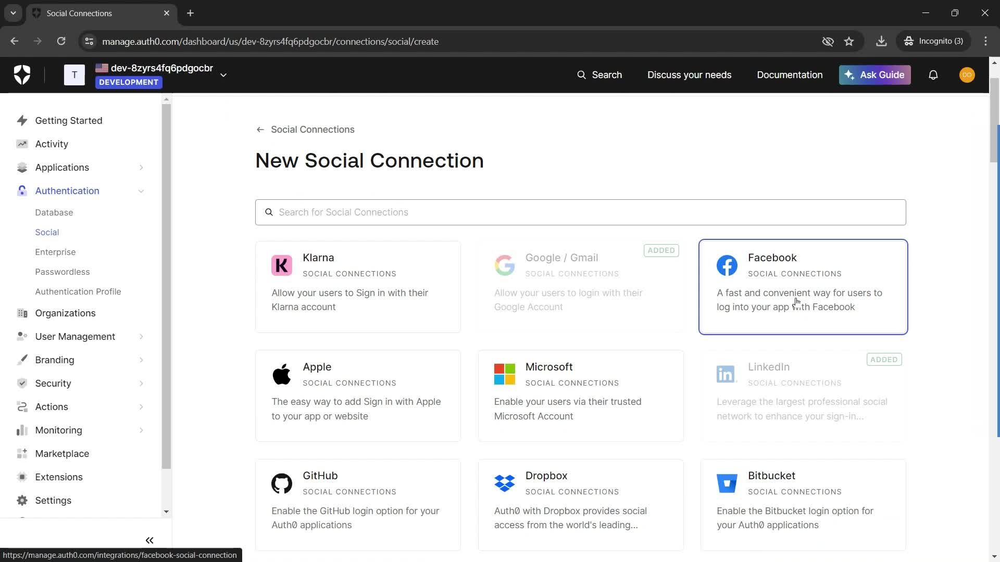This screenshot has width=1000, height=562.
Task: Open Authentication Profile page
Action: [x=78, y=291]
